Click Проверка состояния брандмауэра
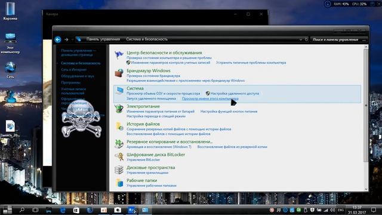This screenshot has height=215, width=382. [x=153, y=76]
